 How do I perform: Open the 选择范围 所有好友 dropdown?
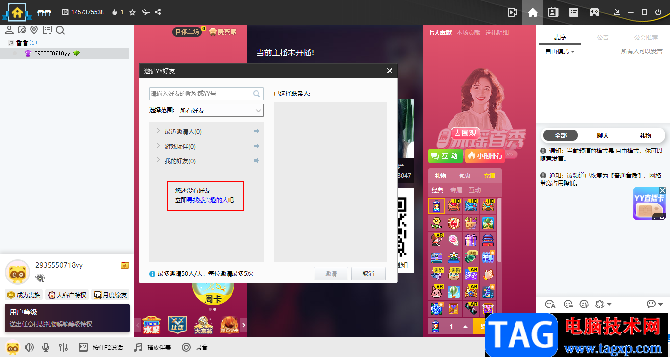221,110
